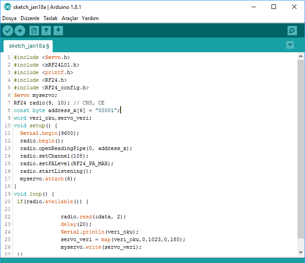Screen dimensions: 305x263
Task: Open the Serial Monitor magnifier icon
Action: 292,30
